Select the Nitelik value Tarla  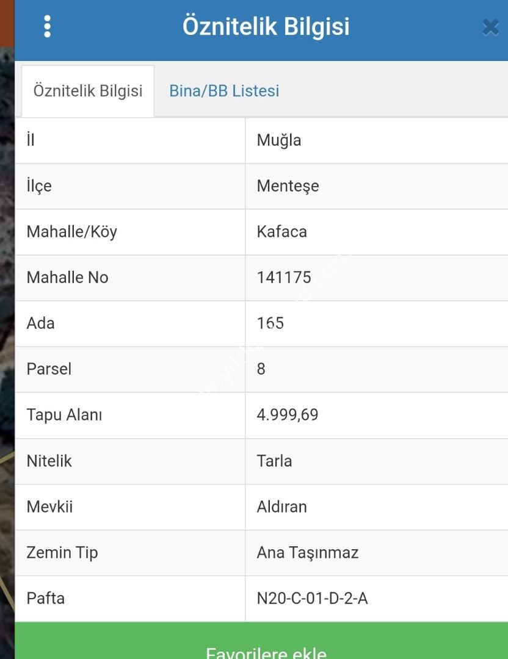pyautogui.click(x=274, y=461)
